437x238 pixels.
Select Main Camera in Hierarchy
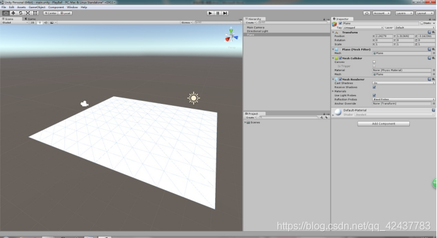255,28
